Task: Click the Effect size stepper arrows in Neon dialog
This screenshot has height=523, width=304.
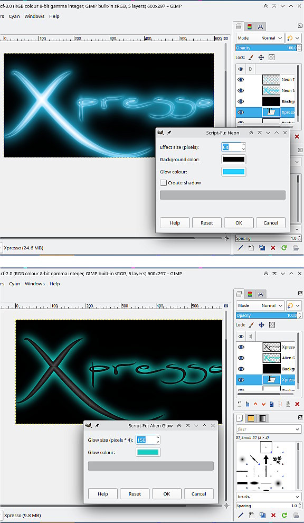Action: (x=243, y=147)
